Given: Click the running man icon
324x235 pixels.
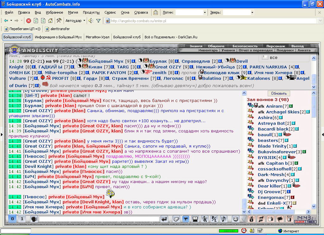Looking at the screenshot, I should [205, 219].
